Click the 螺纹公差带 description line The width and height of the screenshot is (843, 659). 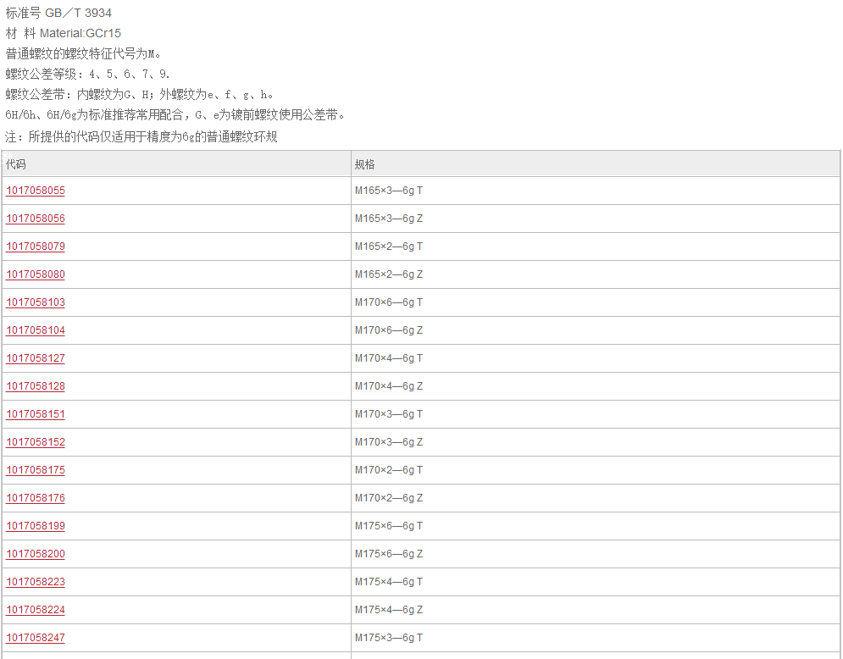tap(139, 95)
